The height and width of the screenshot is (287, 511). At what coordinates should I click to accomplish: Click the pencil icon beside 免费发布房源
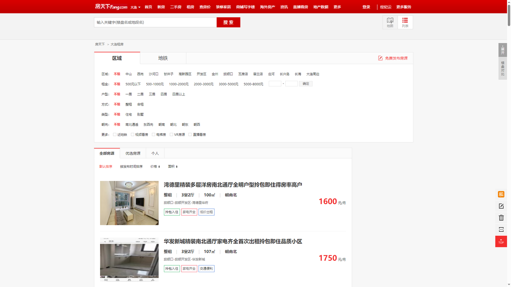380,58
